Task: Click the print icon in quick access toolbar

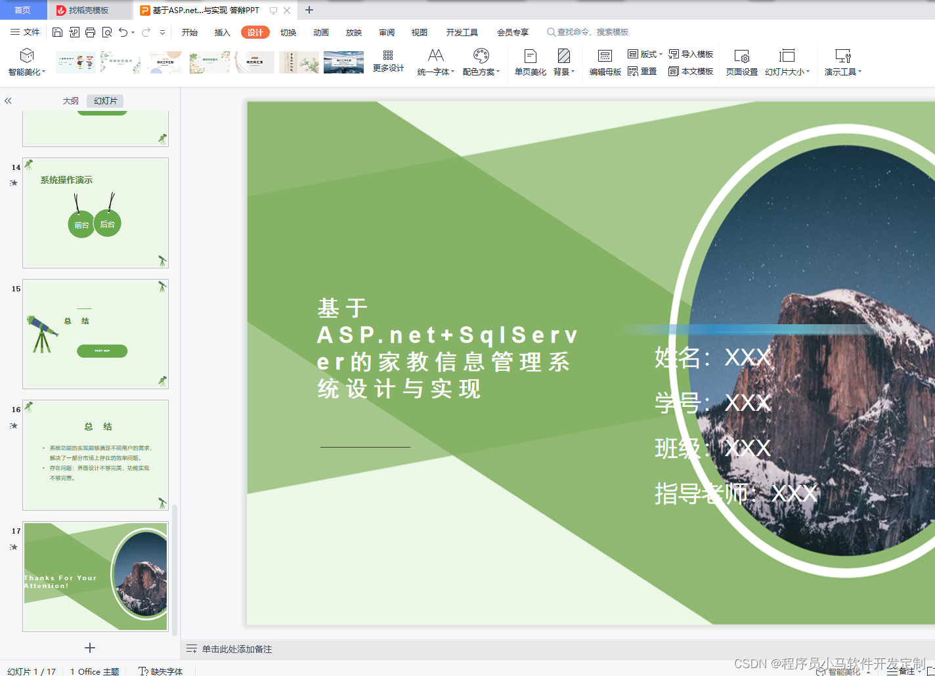Action: click(x=90, y=32)
